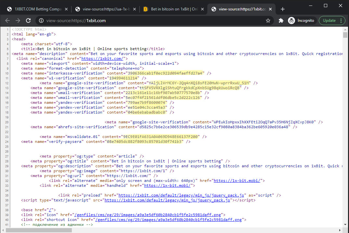This screenshot has height=233, width=349.
Task: Click the scroll right arrow of horizontal scrollbar
Action: pos(340,230)
